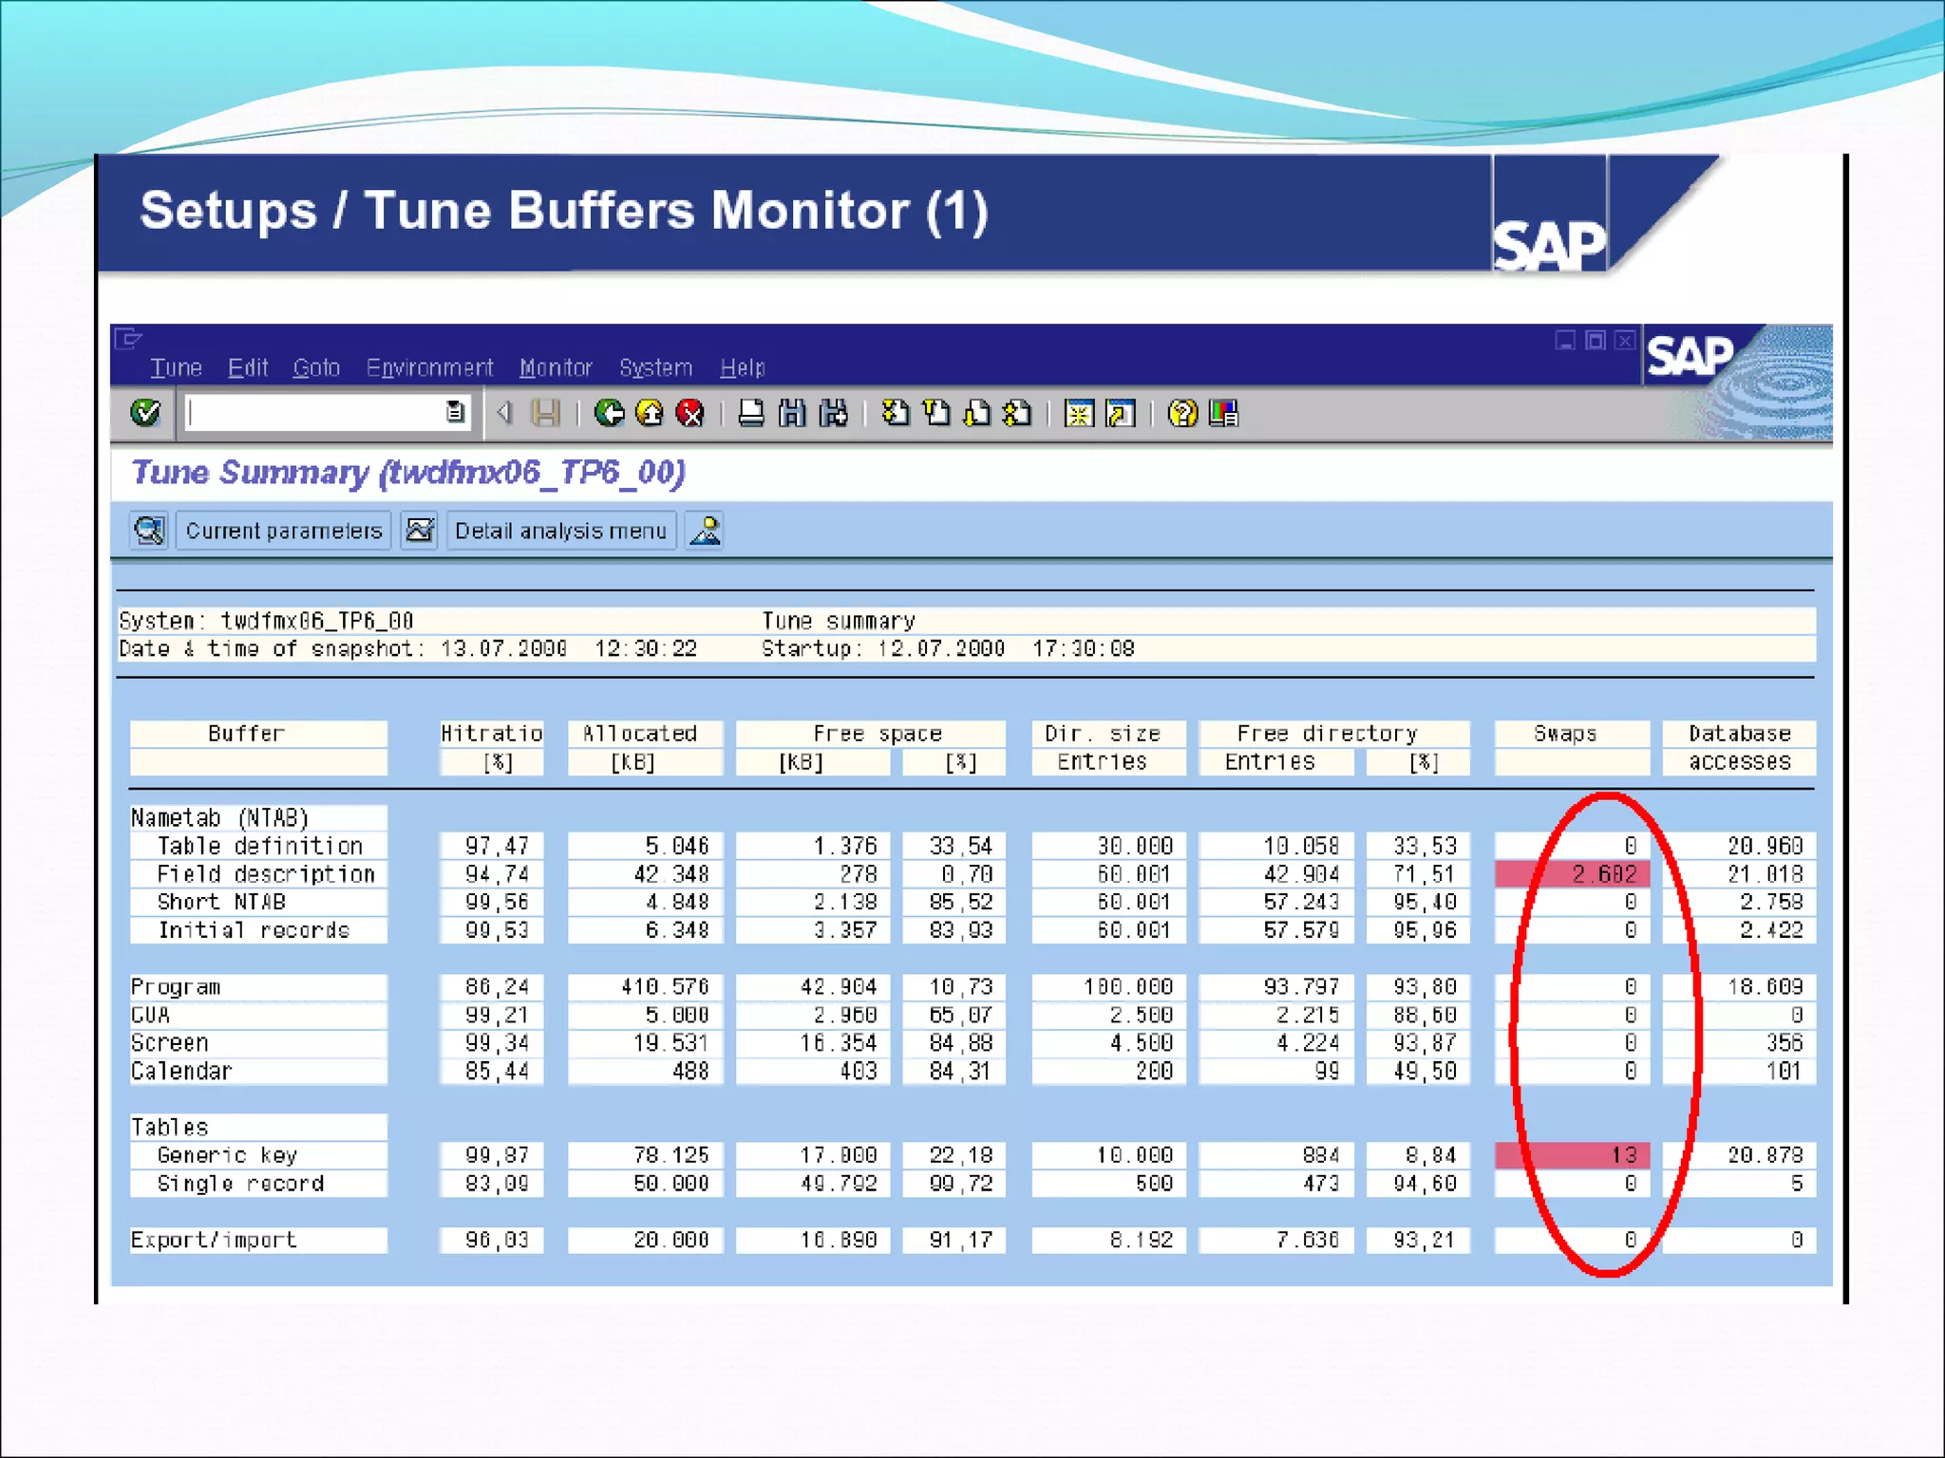Viewport: 1945px width, 1458px height.
Task: Open the Environment menu
Action: (429, 367)
